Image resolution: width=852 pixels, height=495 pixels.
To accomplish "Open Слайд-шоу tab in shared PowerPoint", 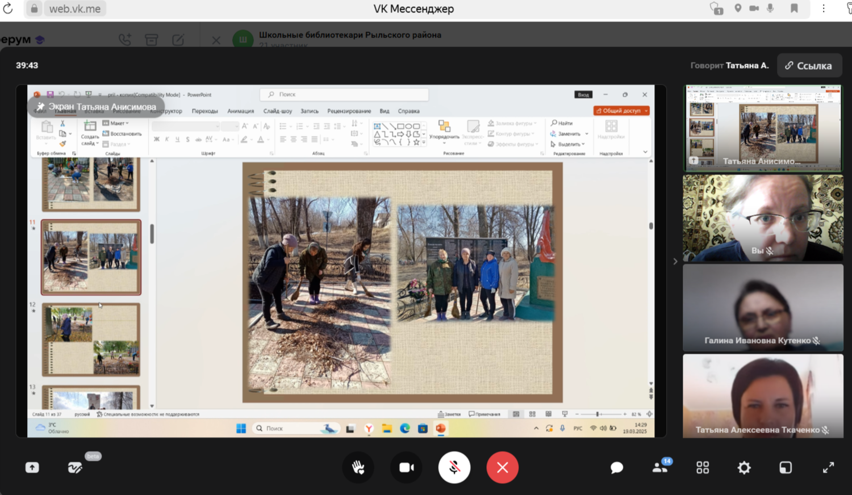I will [278, 111].
